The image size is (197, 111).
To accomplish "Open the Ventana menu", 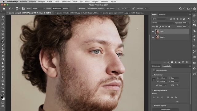I will pyautogui.click(x=104, y=2).
